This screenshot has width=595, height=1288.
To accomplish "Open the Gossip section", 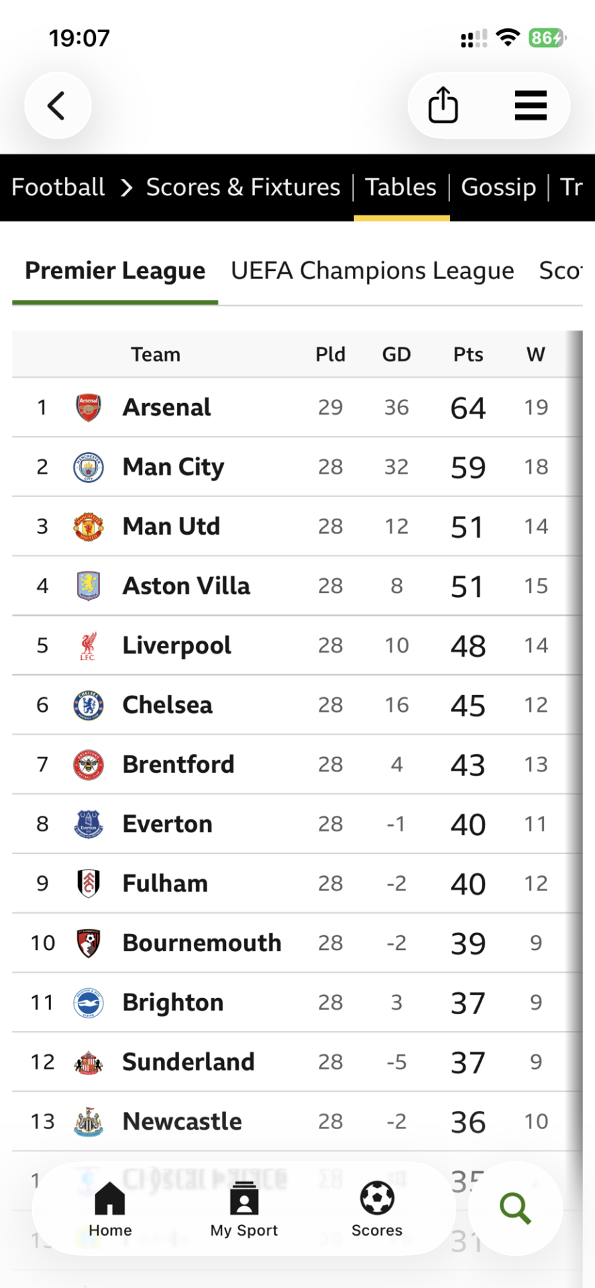I will [498, 187].
